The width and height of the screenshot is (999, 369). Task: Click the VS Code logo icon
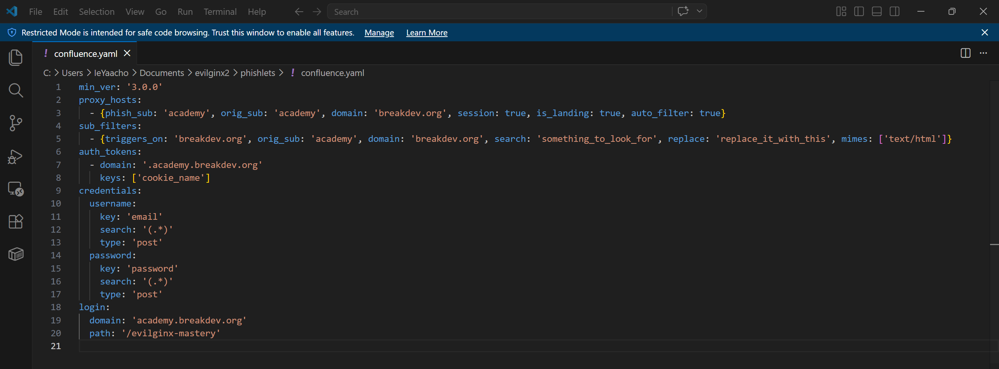12,11
